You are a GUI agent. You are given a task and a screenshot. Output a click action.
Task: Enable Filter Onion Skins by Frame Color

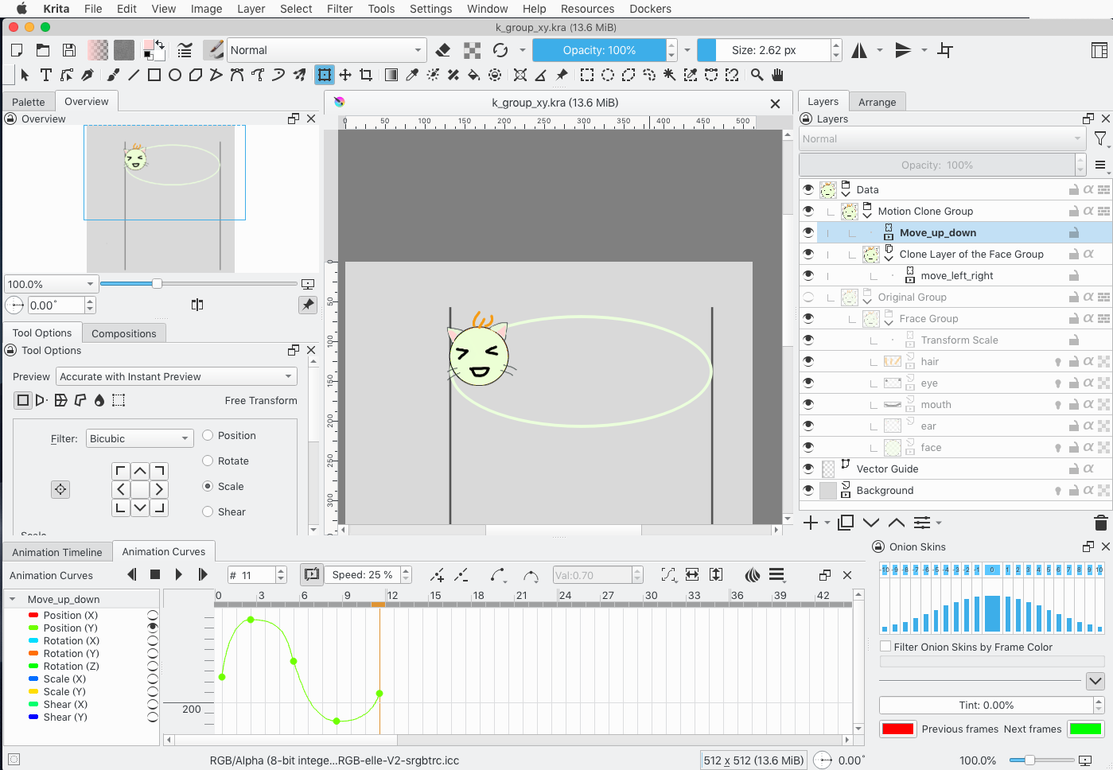pos(885,647)
